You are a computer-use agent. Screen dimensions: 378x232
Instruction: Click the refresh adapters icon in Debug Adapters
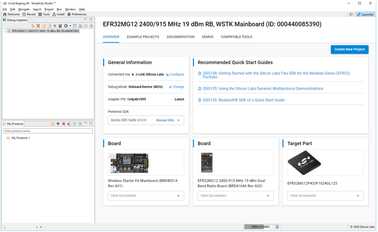click(33, 26)
